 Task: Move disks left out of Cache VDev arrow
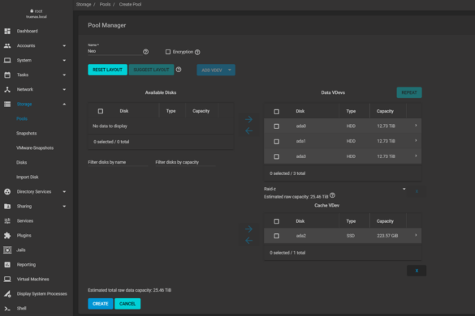click(x=248, y=241)
